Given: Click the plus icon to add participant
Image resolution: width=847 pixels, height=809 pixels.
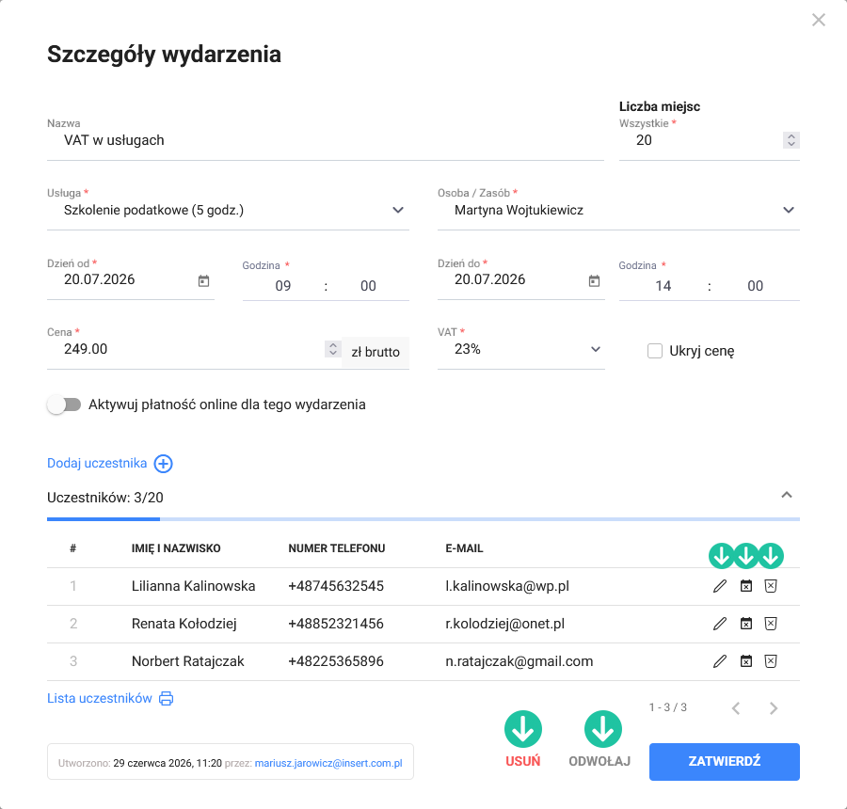Looking at the screenshot, I should [163, 464].
